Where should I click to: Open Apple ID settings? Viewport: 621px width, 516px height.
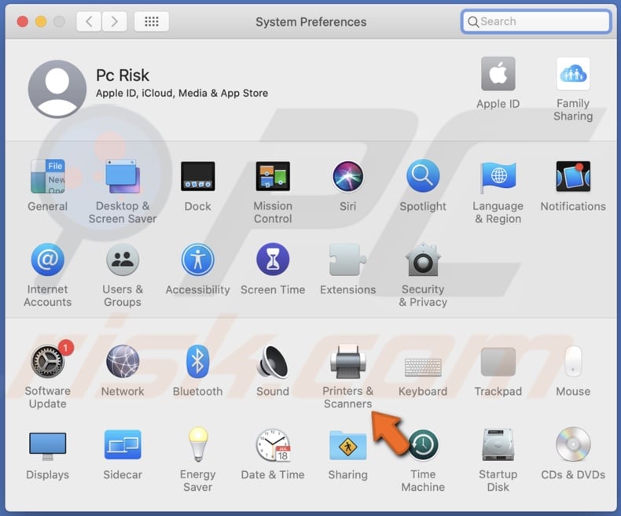click(x=498, y=76)
